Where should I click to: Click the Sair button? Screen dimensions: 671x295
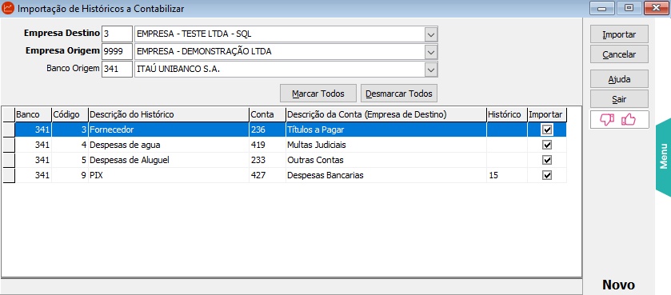pos(619,99)
